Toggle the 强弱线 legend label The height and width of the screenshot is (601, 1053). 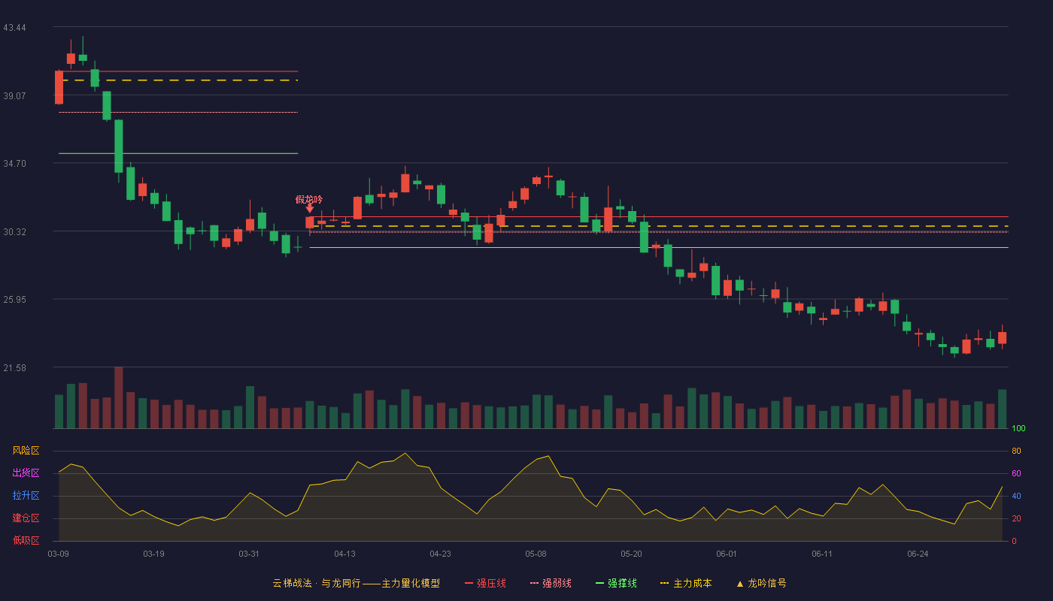(x=557, y=583)
